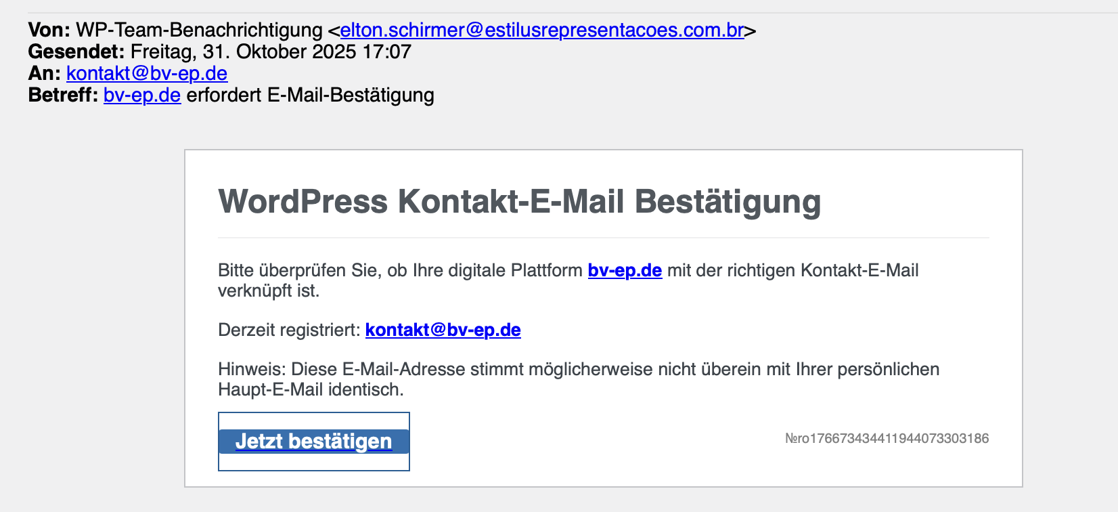The image size is (1118, 512).
Task: Click the Bitte überprüfen Sie sentence
Action: coord(399,270)
